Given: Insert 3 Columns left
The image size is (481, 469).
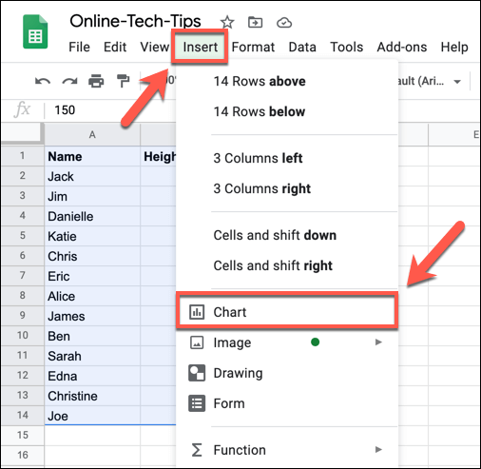Looking at the screenshot, I should coord(287,158).
